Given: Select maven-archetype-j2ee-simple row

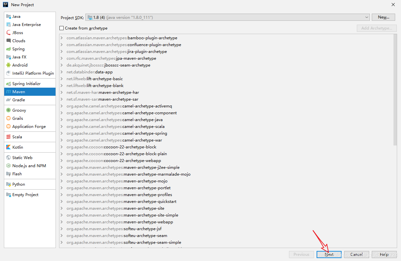Looking at the screenshot, I should pyautogui.click(x=226, y=168).
